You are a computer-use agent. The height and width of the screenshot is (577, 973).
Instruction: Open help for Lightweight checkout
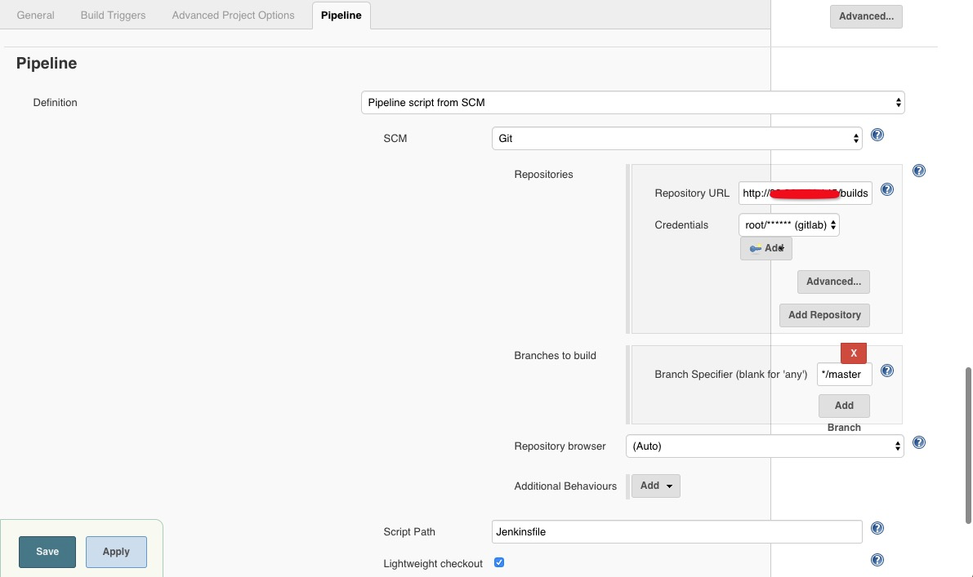click(x=877, y=560)
